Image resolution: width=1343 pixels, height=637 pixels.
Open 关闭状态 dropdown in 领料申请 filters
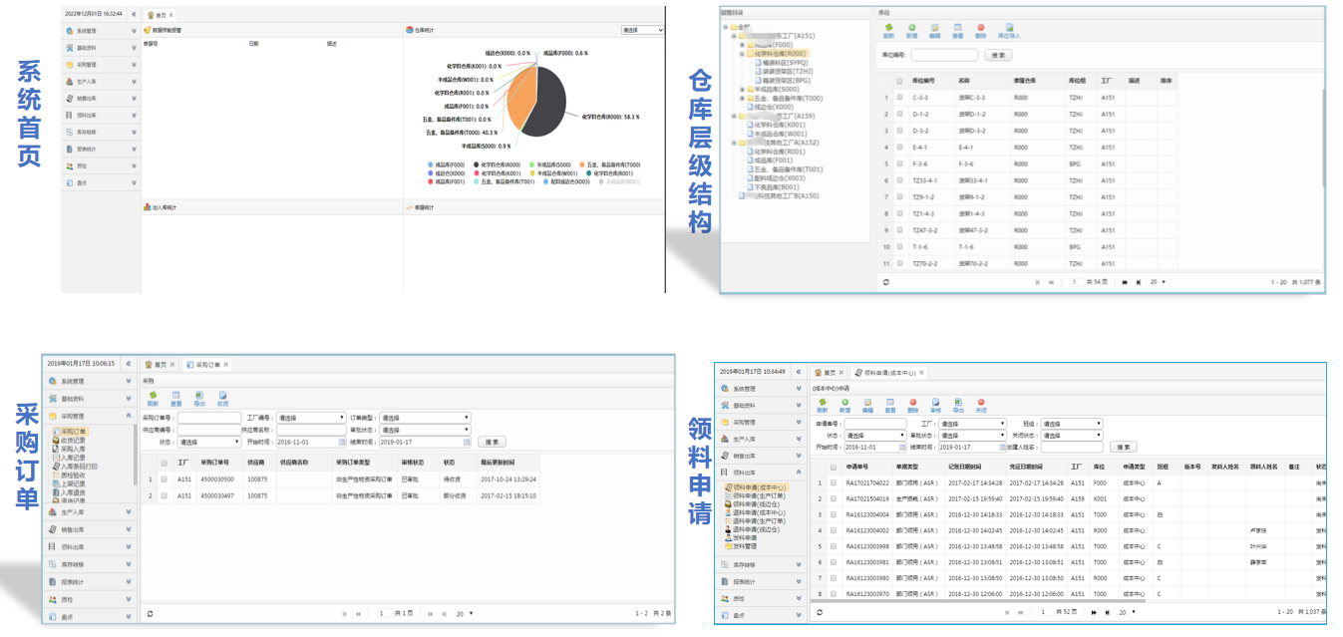tap(1072, 436)
